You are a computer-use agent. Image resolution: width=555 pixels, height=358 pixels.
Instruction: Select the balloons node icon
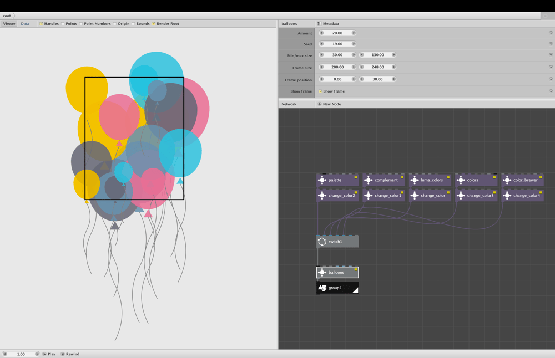point(322,273)
